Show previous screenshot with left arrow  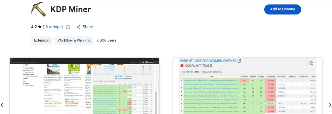tap(2, 105)
